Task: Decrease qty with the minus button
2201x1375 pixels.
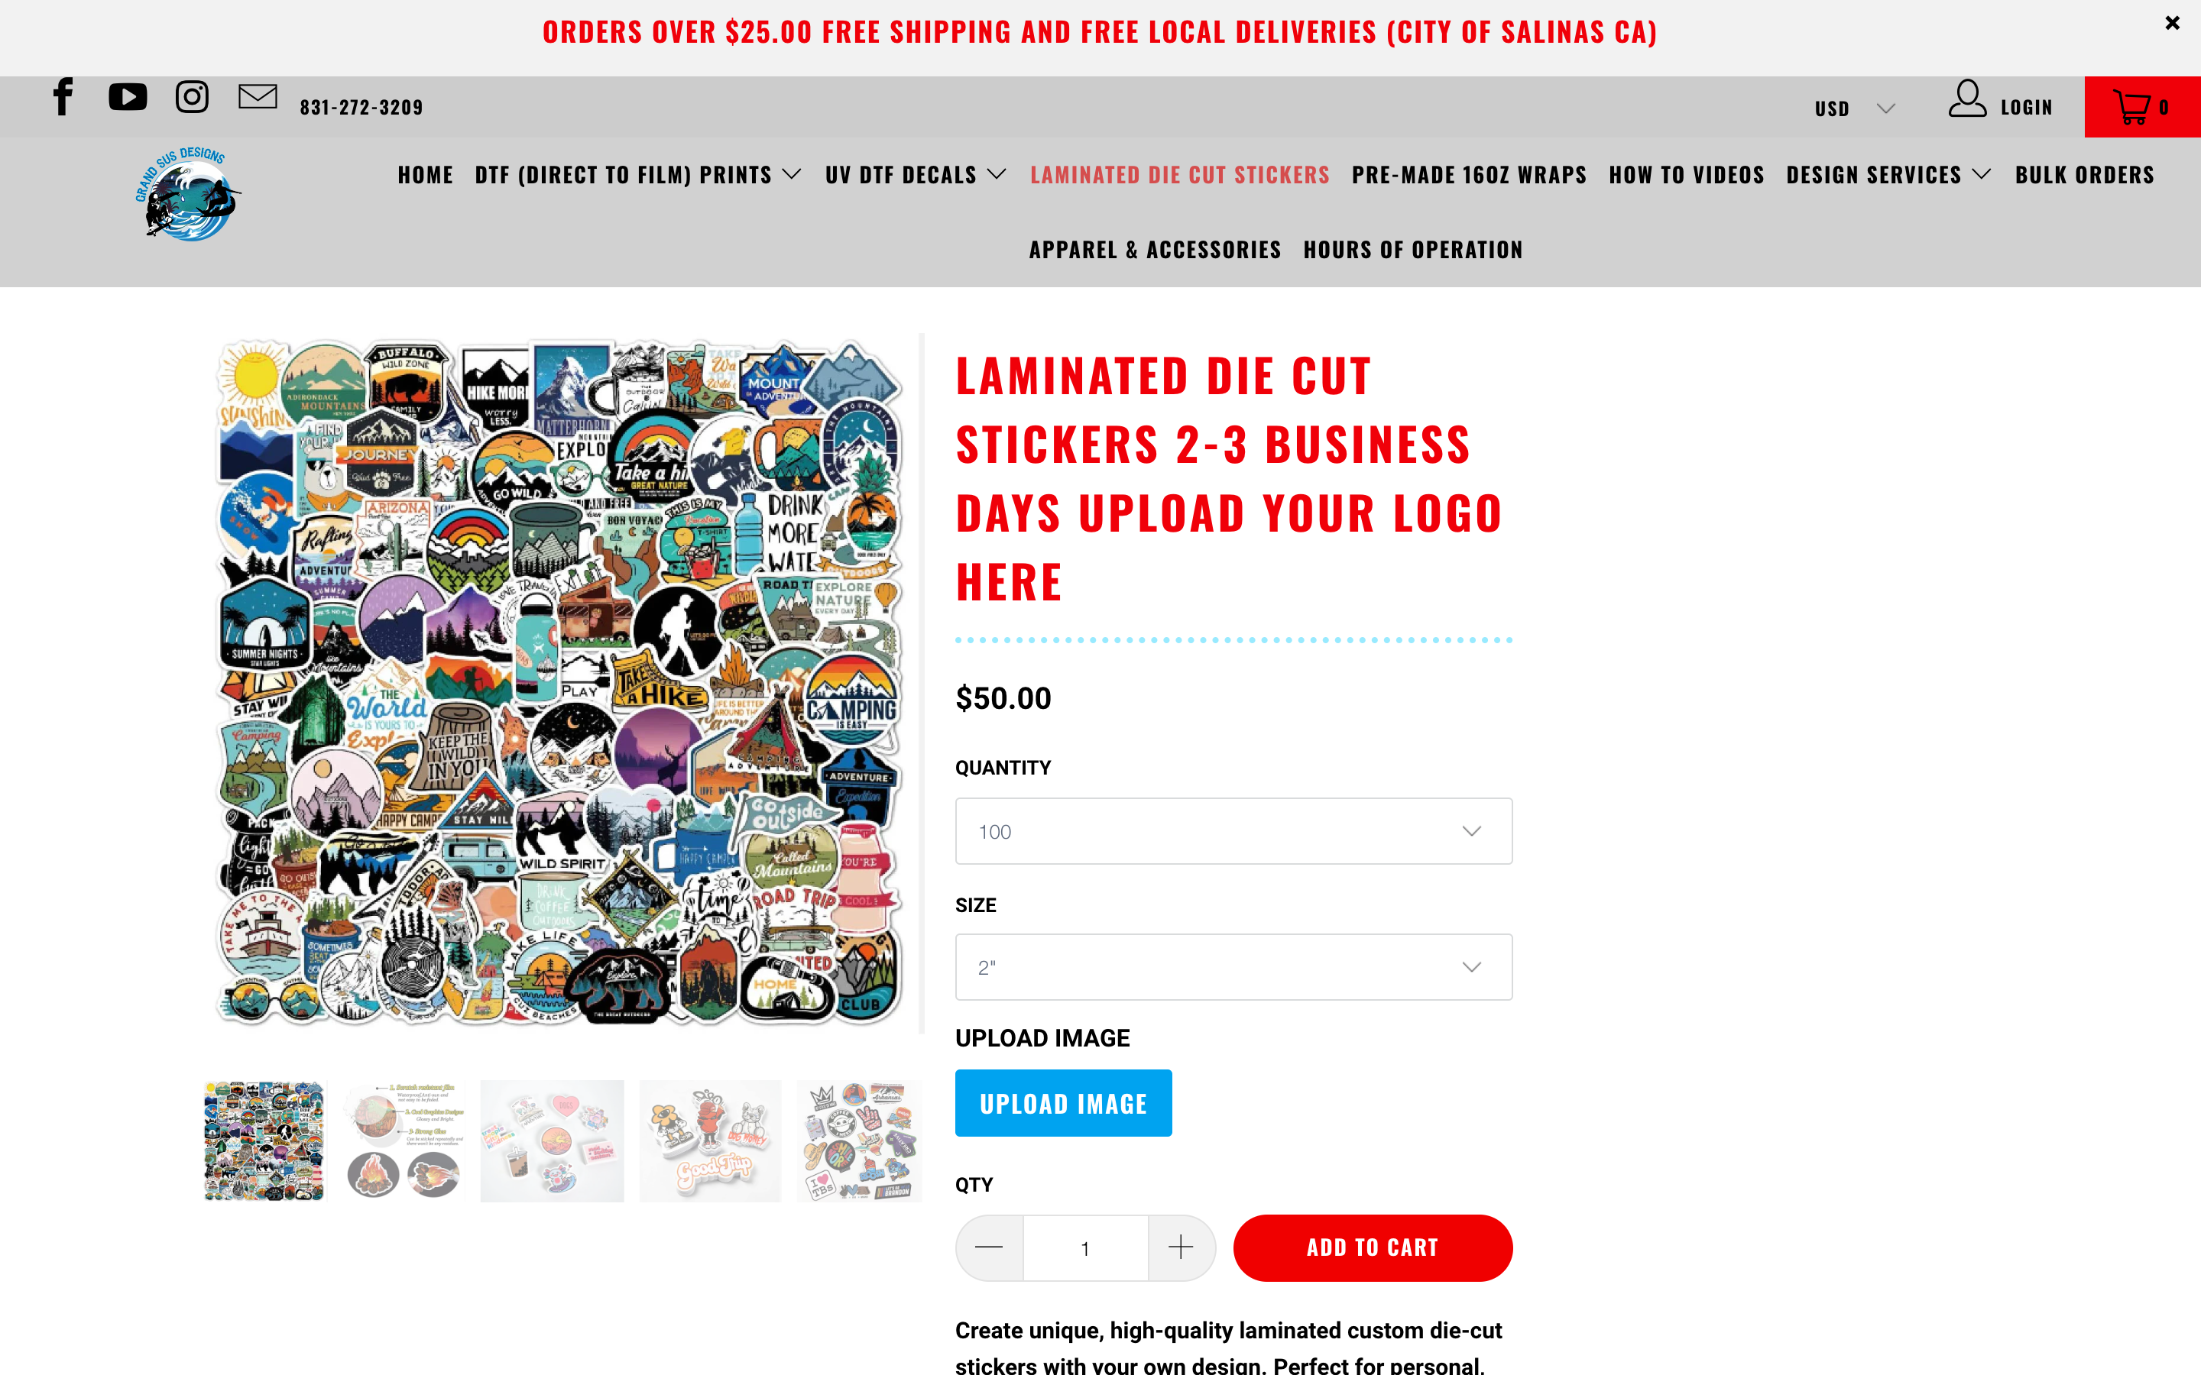Action: [x=989, y=1247]
